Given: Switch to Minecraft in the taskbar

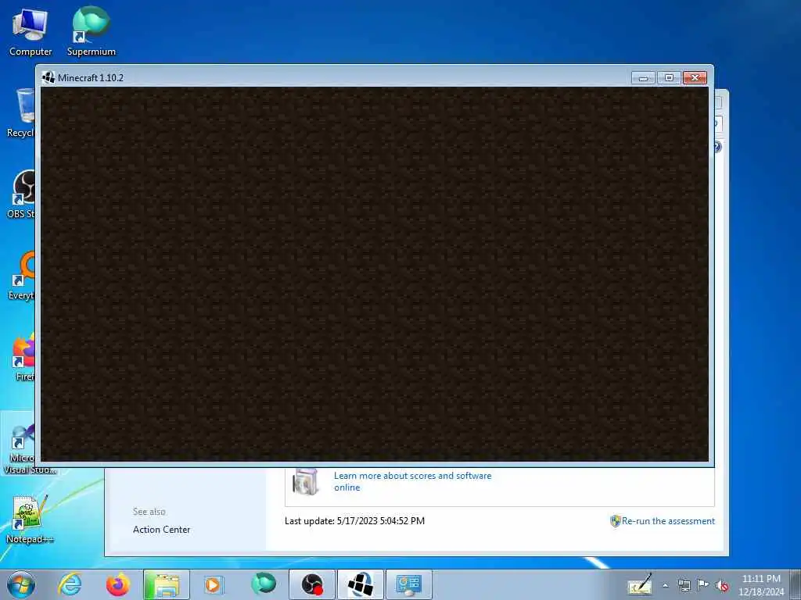Looking at the screenshot, I should (361, 584).
